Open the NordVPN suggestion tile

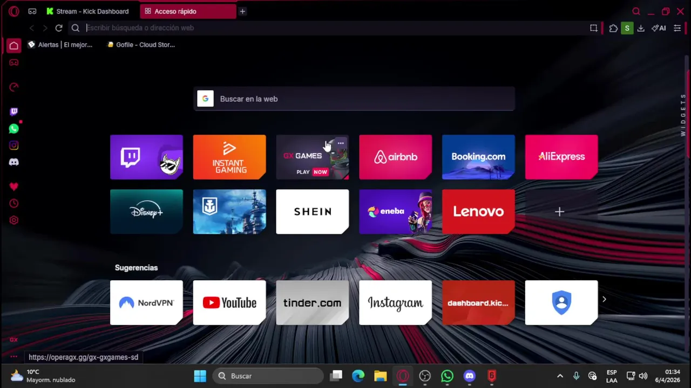click(146, 303)
